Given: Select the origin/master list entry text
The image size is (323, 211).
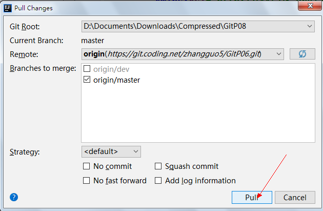Looking at the screenshot, I should (116, 80).
